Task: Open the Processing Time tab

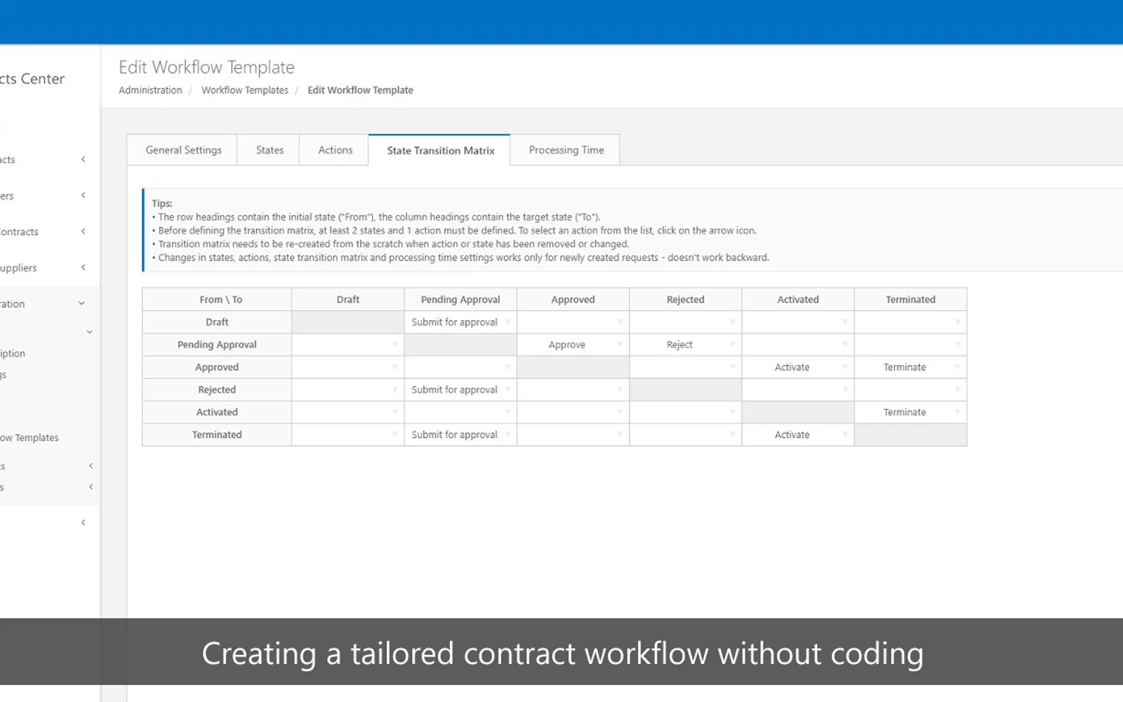Action: (x=566, y=150)
